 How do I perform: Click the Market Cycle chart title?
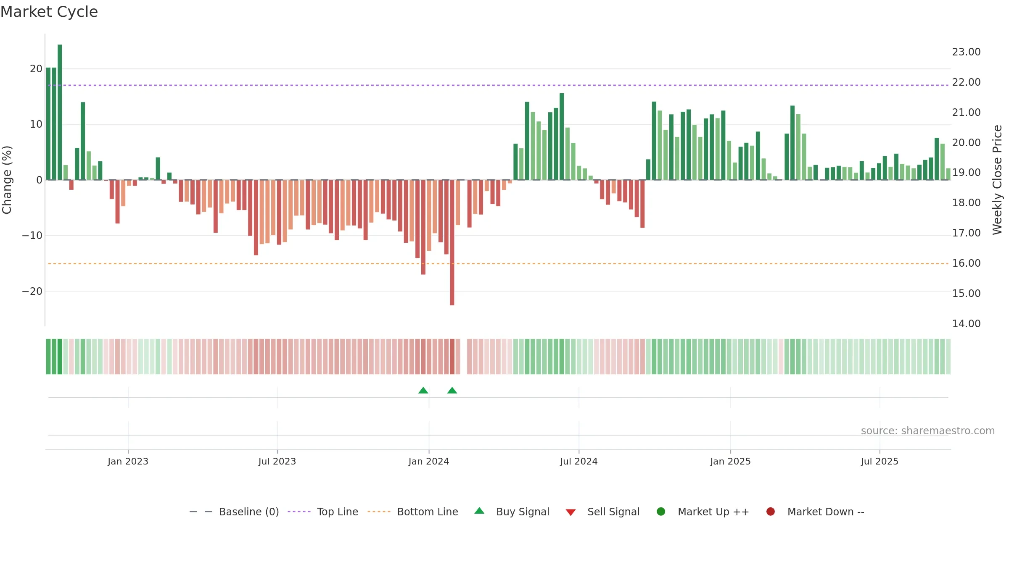click(49, 12)
